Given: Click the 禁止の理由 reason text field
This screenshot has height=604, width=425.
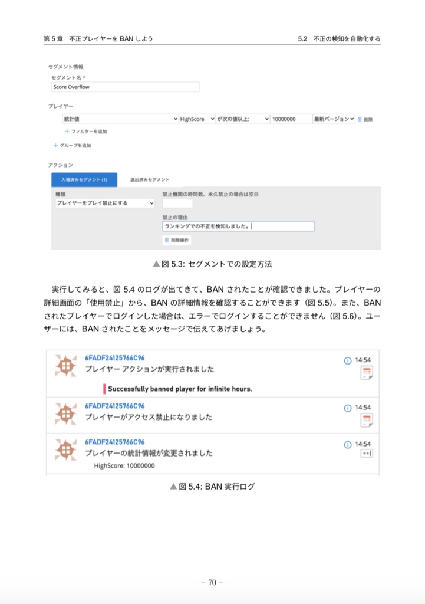Looking at the screenshot, I should point(238,226).
